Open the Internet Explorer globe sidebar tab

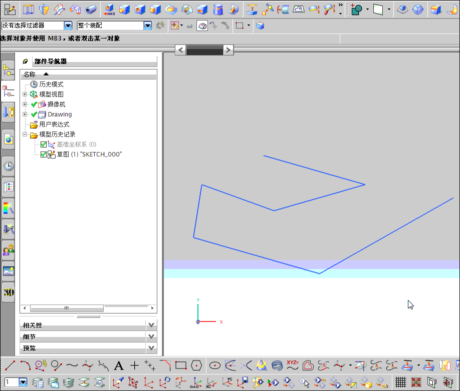coord(8,139)
